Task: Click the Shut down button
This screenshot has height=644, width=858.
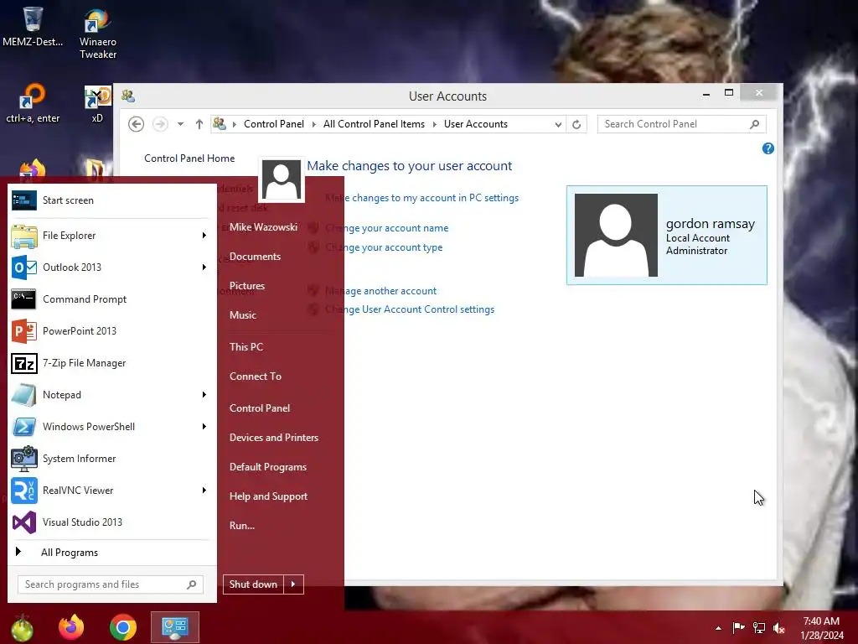Action: (253, 584)
